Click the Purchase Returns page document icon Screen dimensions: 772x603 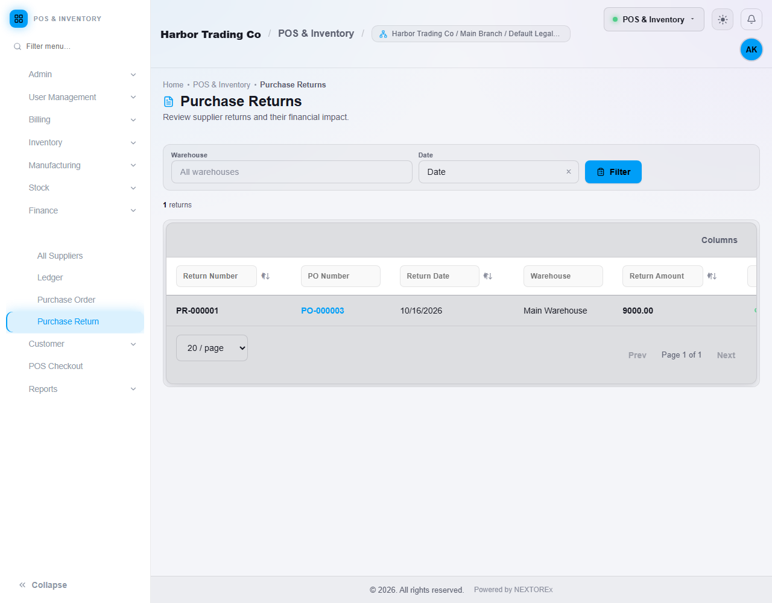click(169, 101)
